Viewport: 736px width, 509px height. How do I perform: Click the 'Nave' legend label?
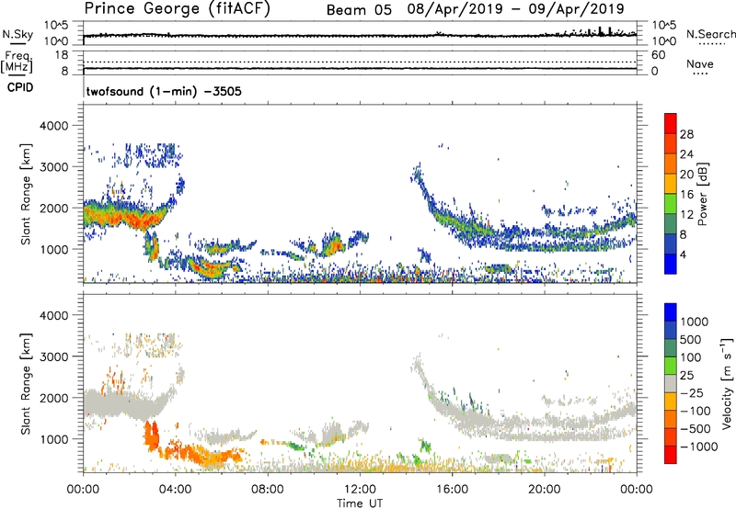tap(700, 63)
